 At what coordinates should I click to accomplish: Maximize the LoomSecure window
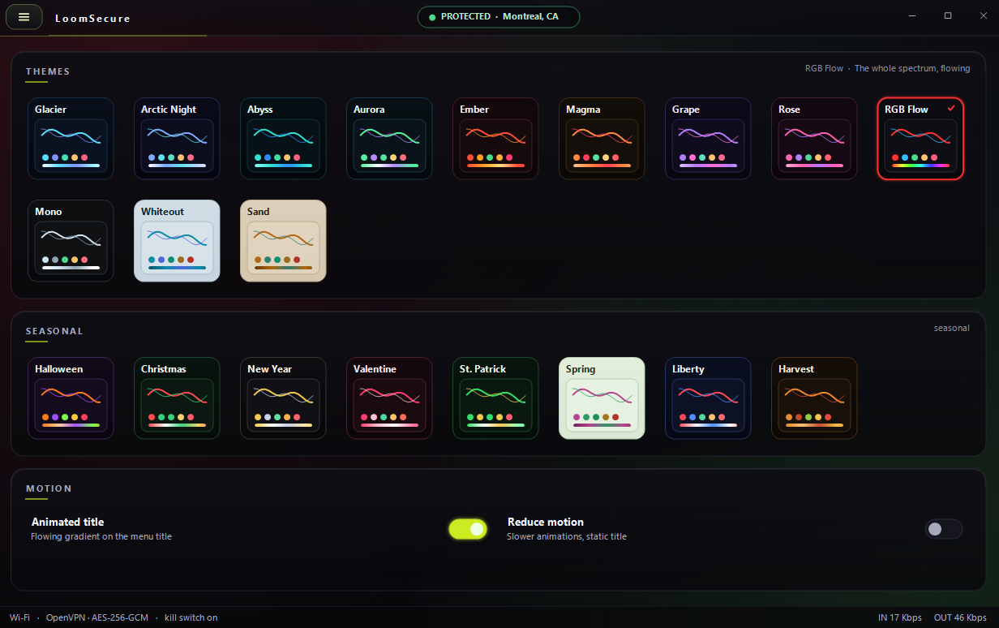[948, 16]
